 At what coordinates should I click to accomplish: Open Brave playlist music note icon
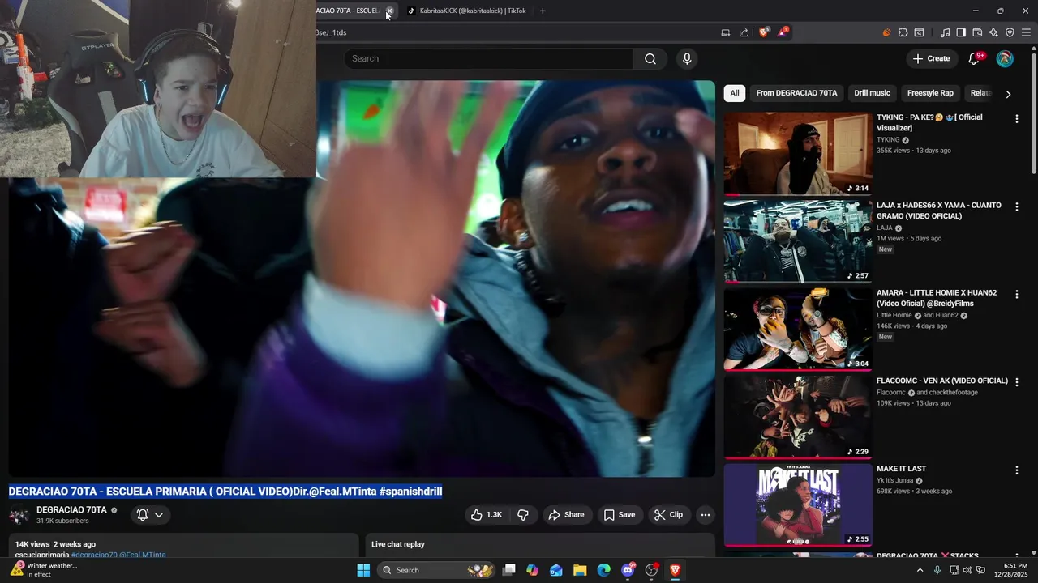click(x=945, y=32)
